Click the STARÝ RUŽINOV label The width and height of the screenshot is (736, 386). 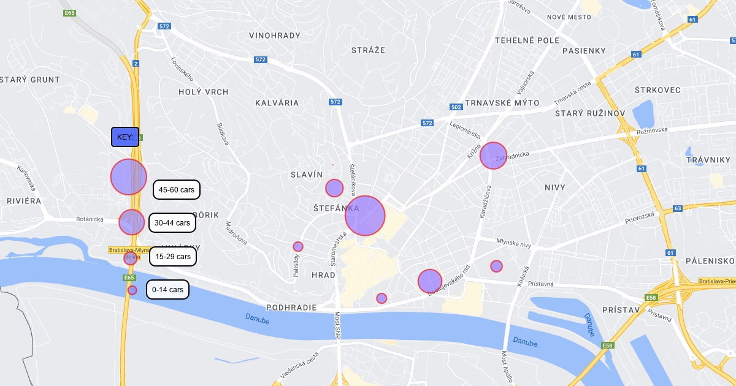(589, 113)
